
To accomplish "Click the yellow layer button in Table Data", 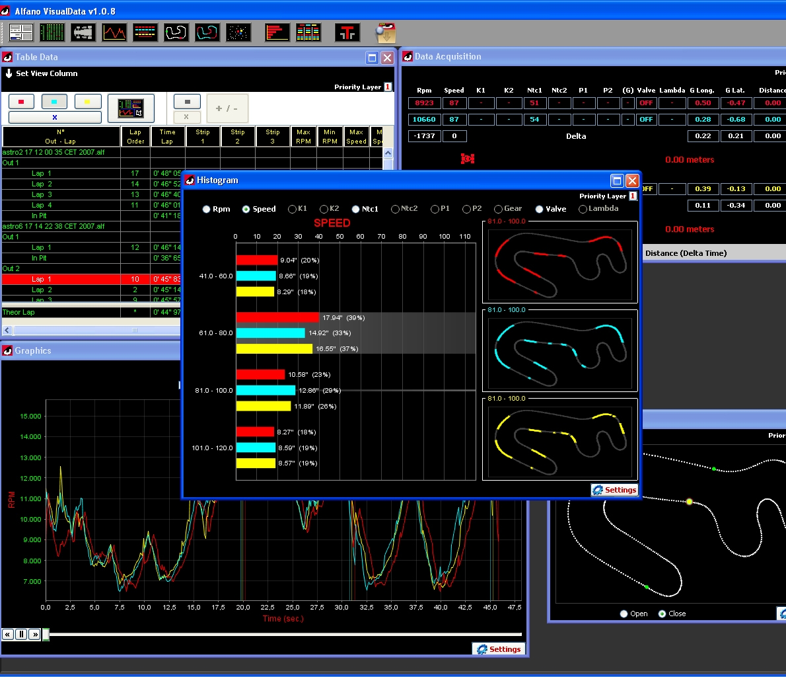I will 88,102.
